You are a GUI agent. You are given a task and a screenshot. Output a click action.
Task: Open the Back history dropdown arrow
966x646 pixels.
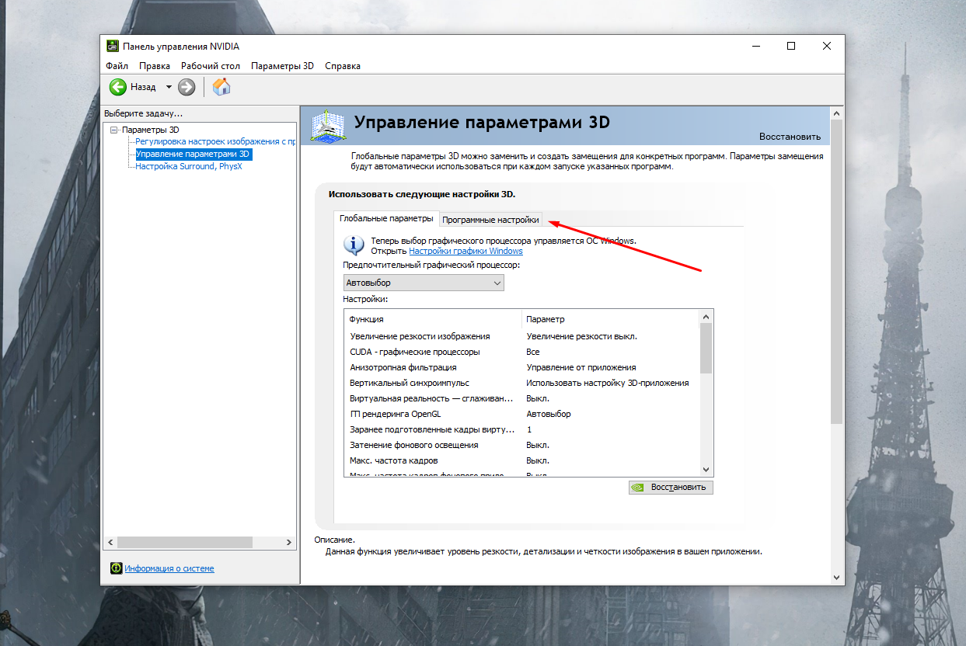(169, 87)
